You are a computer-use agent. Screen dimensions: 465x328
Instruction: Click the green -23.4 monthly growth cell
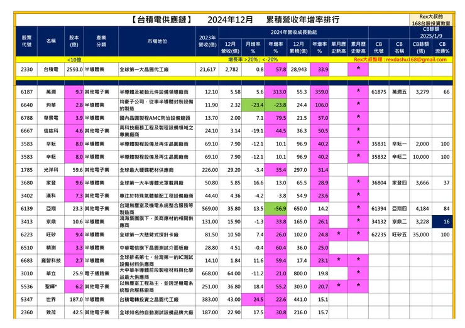[x=253, y=105]
